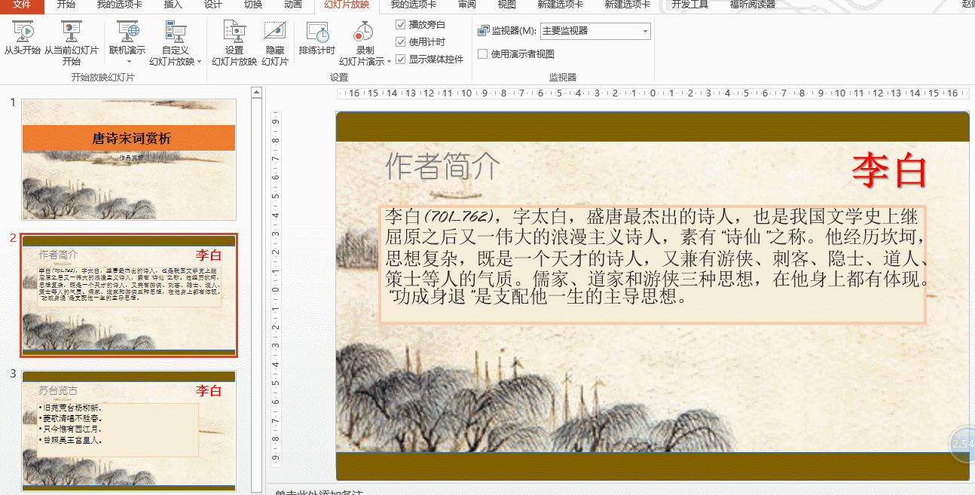Click the slide panel scroll-up arrow
Screen dimensions: 975x495
256,93
